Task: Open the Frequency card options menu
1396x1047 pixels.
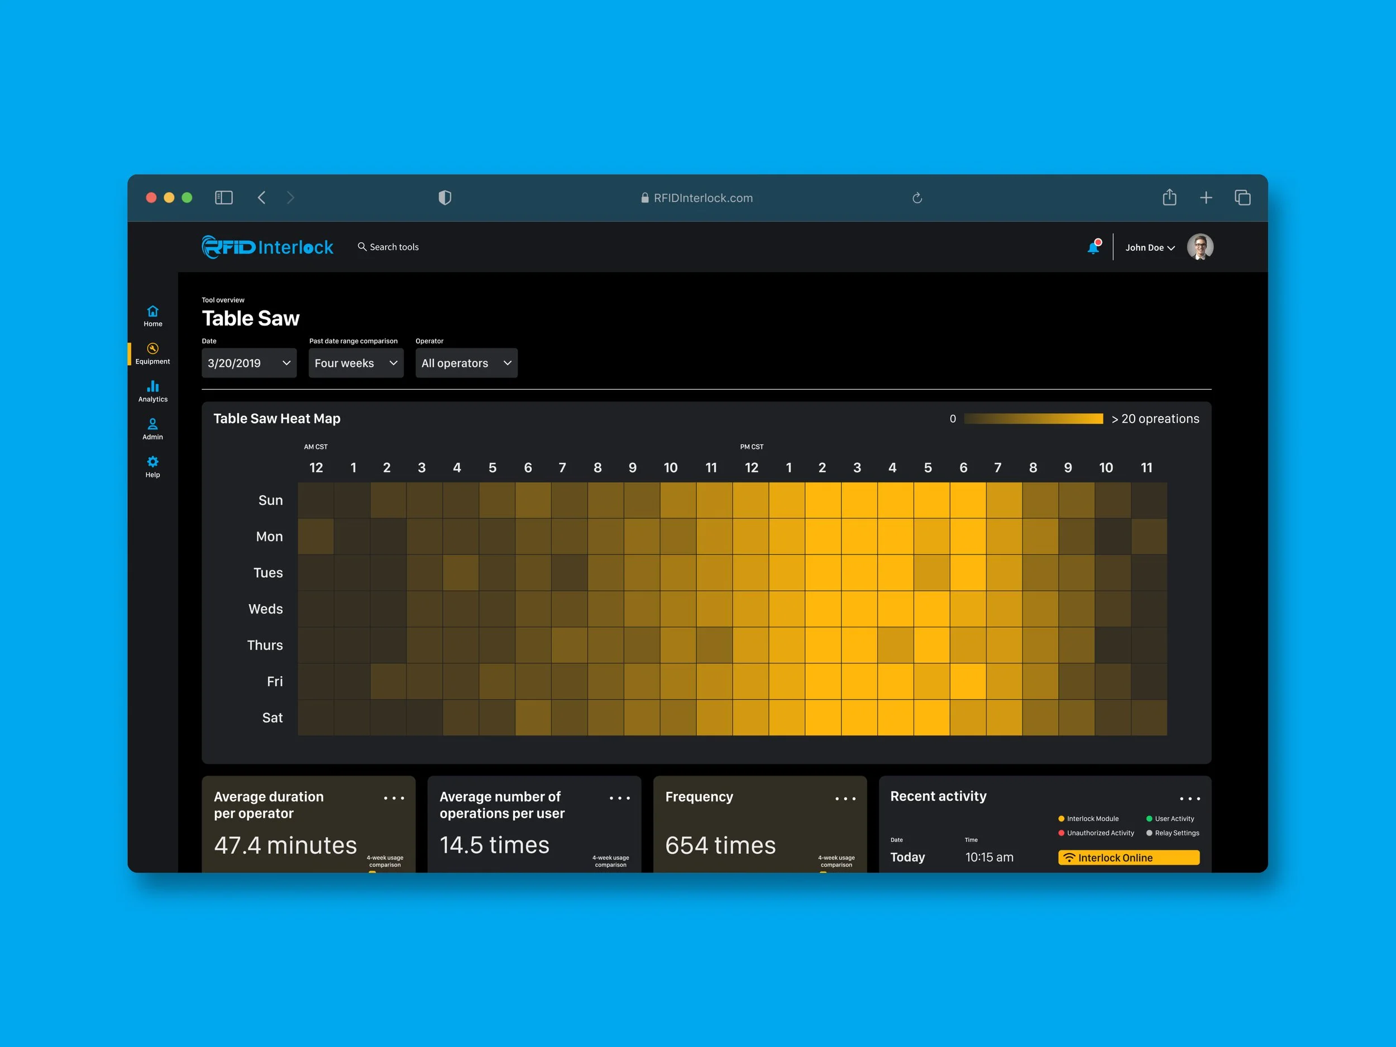Action: 845,798
